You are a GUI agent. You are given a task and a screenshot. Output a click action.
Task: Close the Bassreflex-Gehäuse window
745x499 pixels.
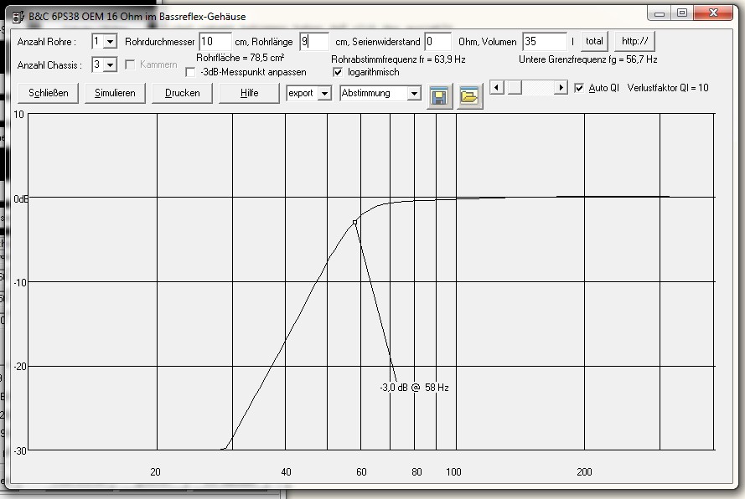click(712, 13)
